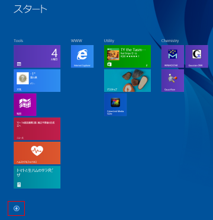Launch the WINMOSTAR tile
This screenshot has height=220, width=213.
tap(173, 56)
